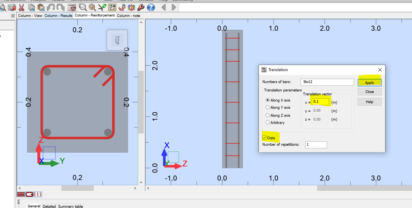Click the online Help globe icon
The height and width of the screenshot is (208, 412).
pos(150,7)
